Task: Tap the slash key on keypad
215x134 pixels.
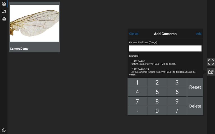Action: [x=177, y=111]
